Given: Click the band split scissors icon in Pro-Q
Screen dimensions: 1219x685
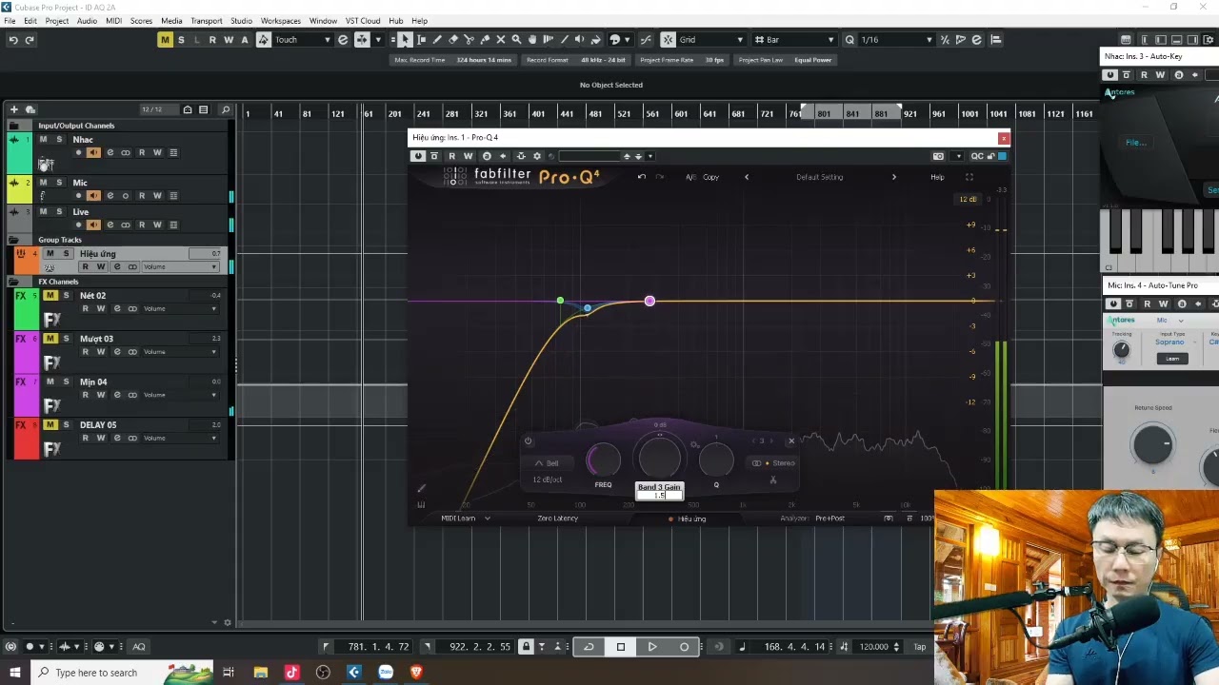Looking at the screenshot, I should (x=773, y=479).
